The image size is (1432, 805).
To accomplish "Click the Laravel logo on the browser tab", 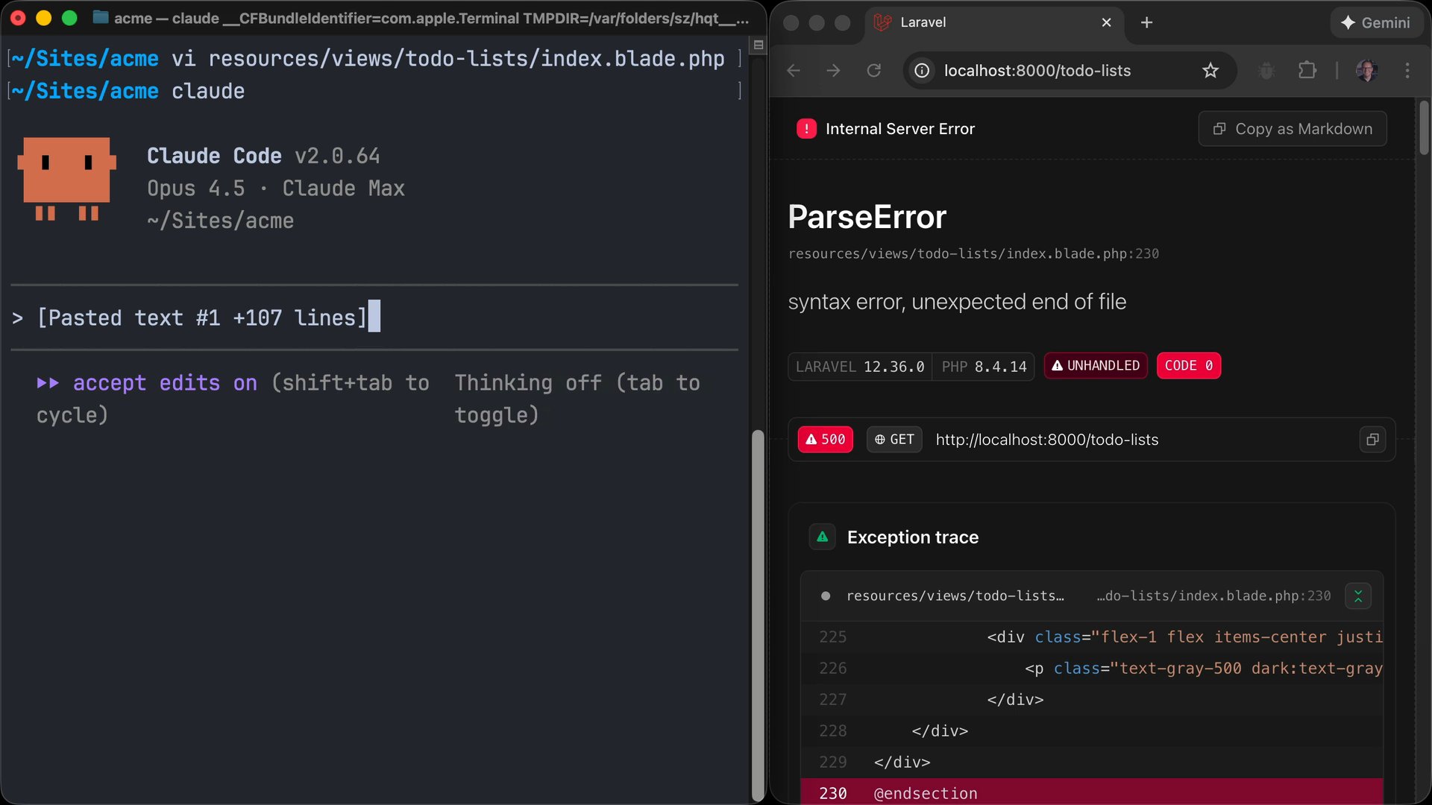I will point(882,22).
